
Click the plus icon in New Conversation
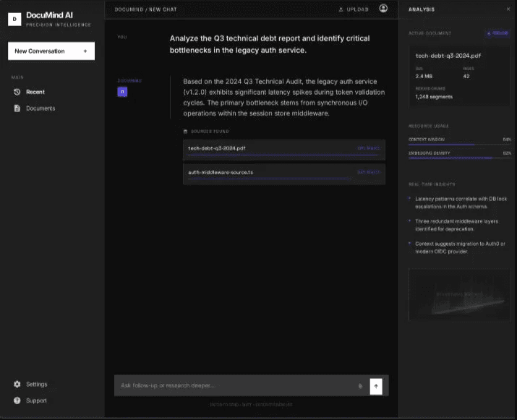coord(85,51)
